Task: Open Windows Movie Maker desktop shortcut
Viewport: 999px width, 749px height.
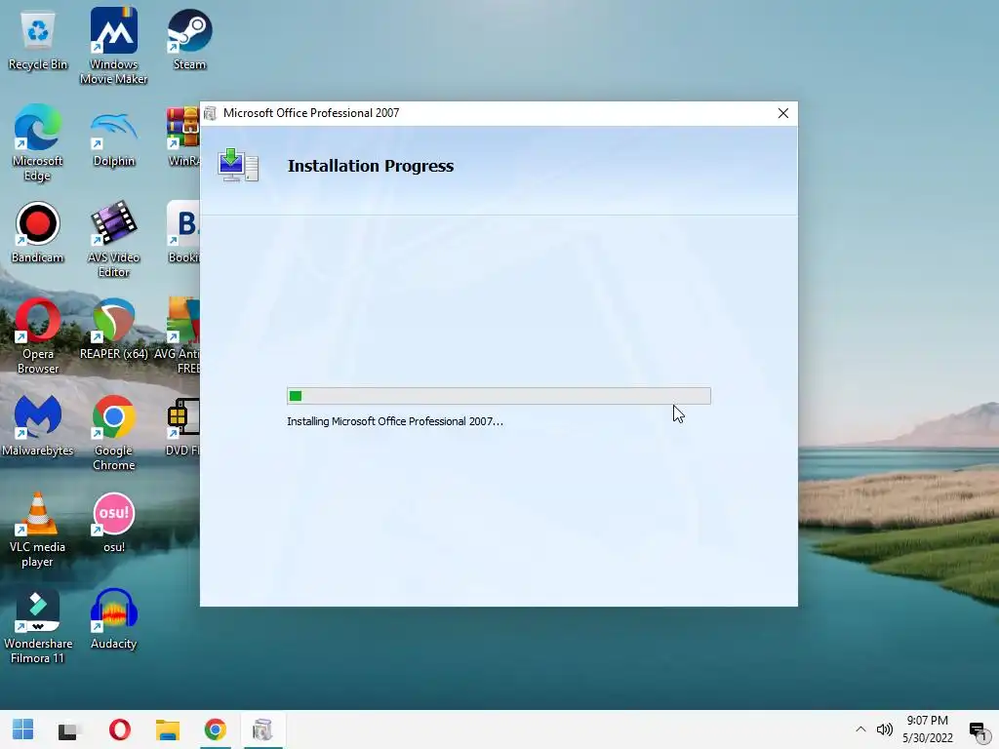Action: (113, 46)
